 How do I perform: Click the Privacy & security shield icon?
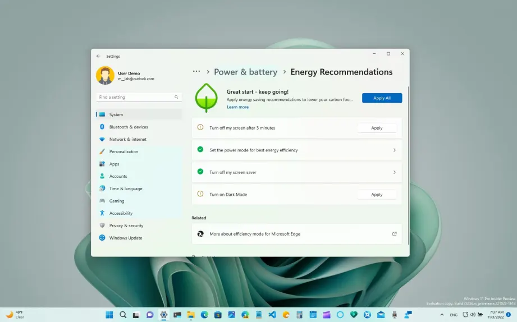pyautogui.click(x=102, y=226)
